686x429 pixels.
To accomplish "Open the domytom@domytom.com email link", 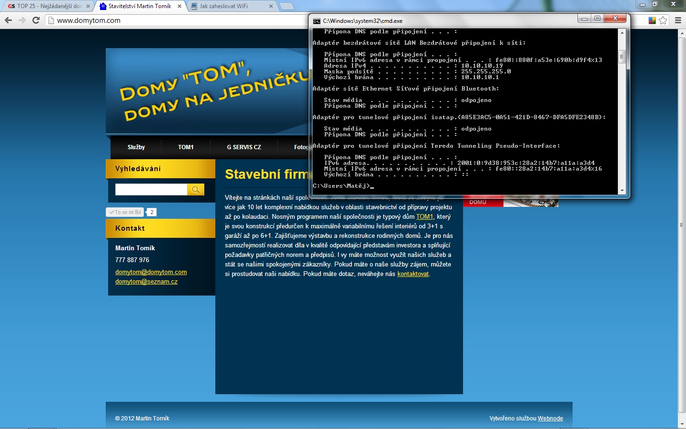I will [x=151, y=272].
